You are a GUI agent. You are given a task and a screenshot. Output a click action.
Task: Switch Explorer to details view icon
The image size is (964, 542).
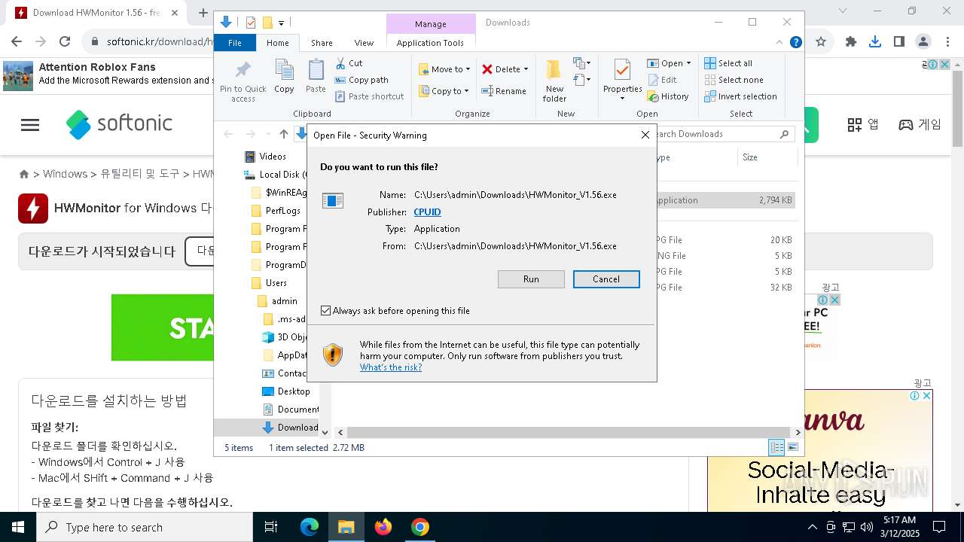(776, 447)
